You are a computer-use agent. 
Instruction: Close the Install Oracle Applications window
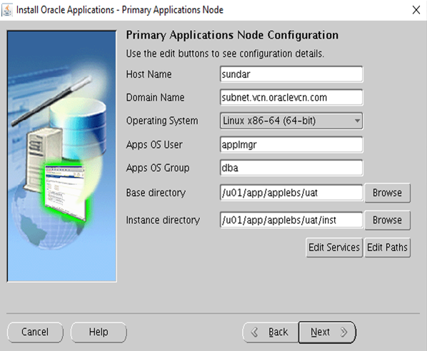[x=416, y=10]
